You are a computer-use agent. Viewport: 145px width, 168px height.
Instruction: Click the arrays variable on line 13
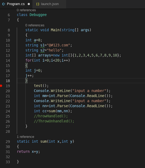click(45, 55)
